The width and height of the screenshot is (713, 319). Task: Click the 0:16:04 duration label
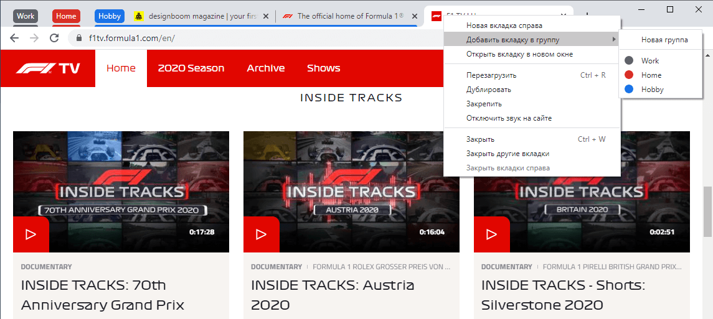pos(432,233)
